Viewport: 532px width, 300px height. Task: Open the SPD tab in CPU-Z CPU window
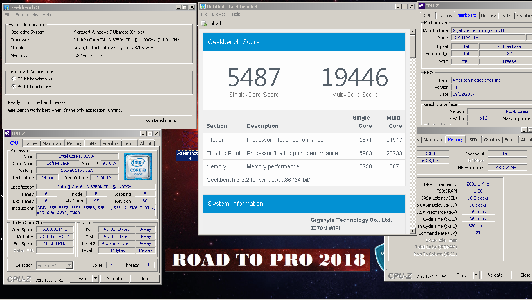[92, 143]
